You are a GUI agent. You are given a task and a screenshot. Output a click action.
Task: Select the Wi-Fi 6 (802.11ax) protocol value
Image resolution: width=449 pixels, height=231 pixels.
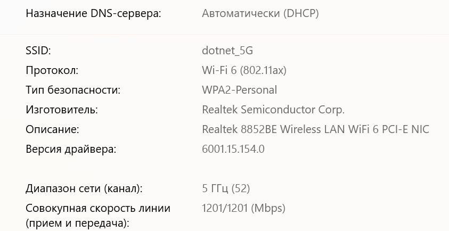[x=248, y=70]
